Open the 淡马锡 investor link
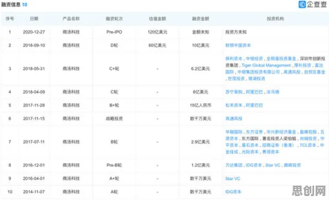Viewport: 329px width, 201px height. tap(273, 92)
